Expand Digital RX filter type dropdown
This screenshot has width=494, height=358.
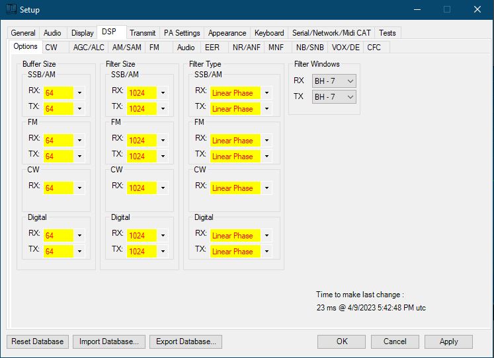click(267, 236)
